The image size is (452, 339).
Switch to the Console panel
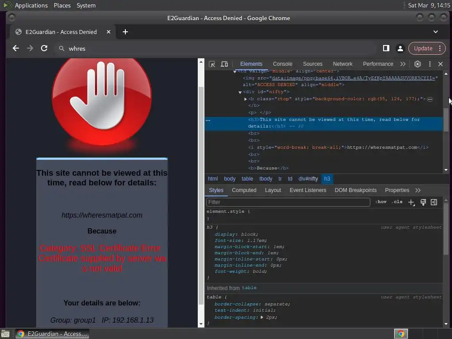tap(282, 64)
